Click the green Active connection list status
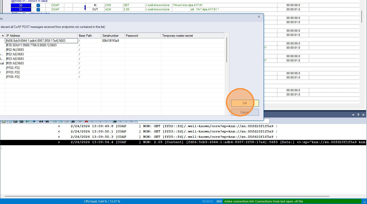This screenshot has height=204, width=367. [292, 201]
